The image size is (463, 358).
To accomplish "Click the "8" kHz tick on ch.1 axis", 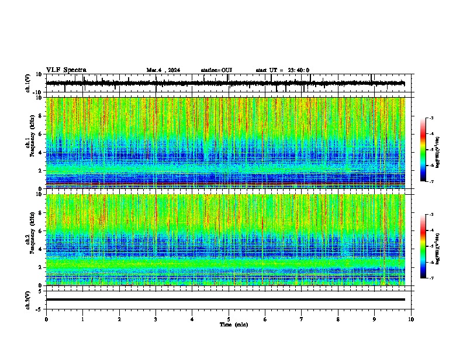I will (40, 116).
